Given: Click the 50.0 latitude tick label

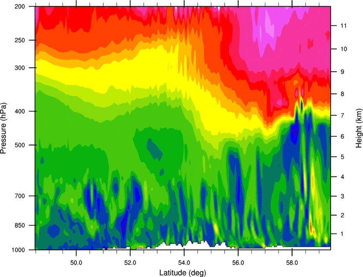Looking at the screenshot, I should point(76,263).
